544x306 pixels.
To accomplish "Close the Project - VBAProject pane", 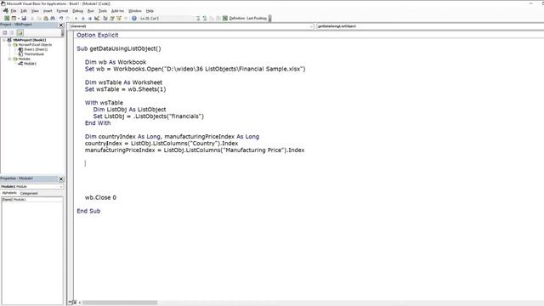I will [61, 25].
